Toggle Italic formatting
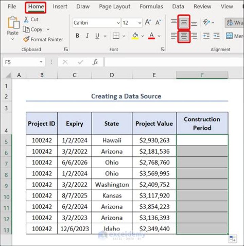244x246 pixels. 87,36
